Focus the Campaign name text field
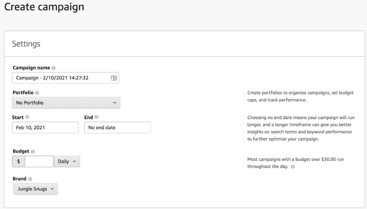 coord(60,78)
